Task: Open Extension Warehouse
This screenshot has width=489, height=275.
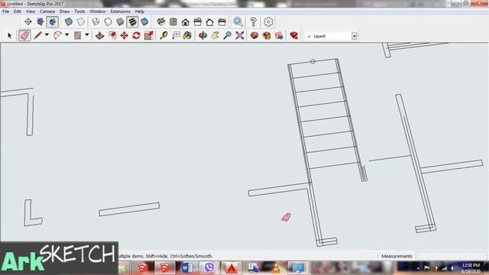Action: (x=267, y=35)
